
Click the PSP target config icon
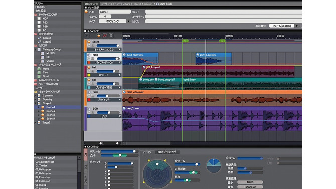39,26
